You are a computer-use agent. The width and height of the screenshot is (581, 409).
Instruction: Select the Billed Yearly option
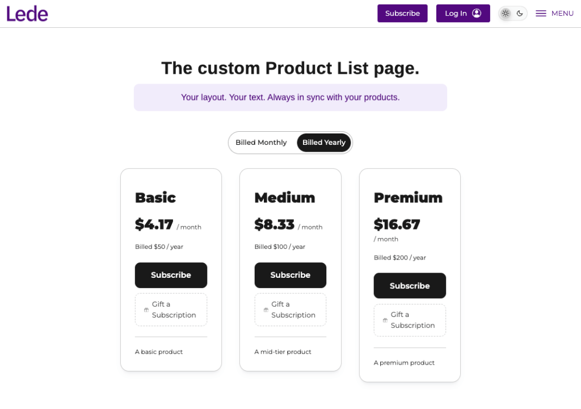[x=323, y=143]
